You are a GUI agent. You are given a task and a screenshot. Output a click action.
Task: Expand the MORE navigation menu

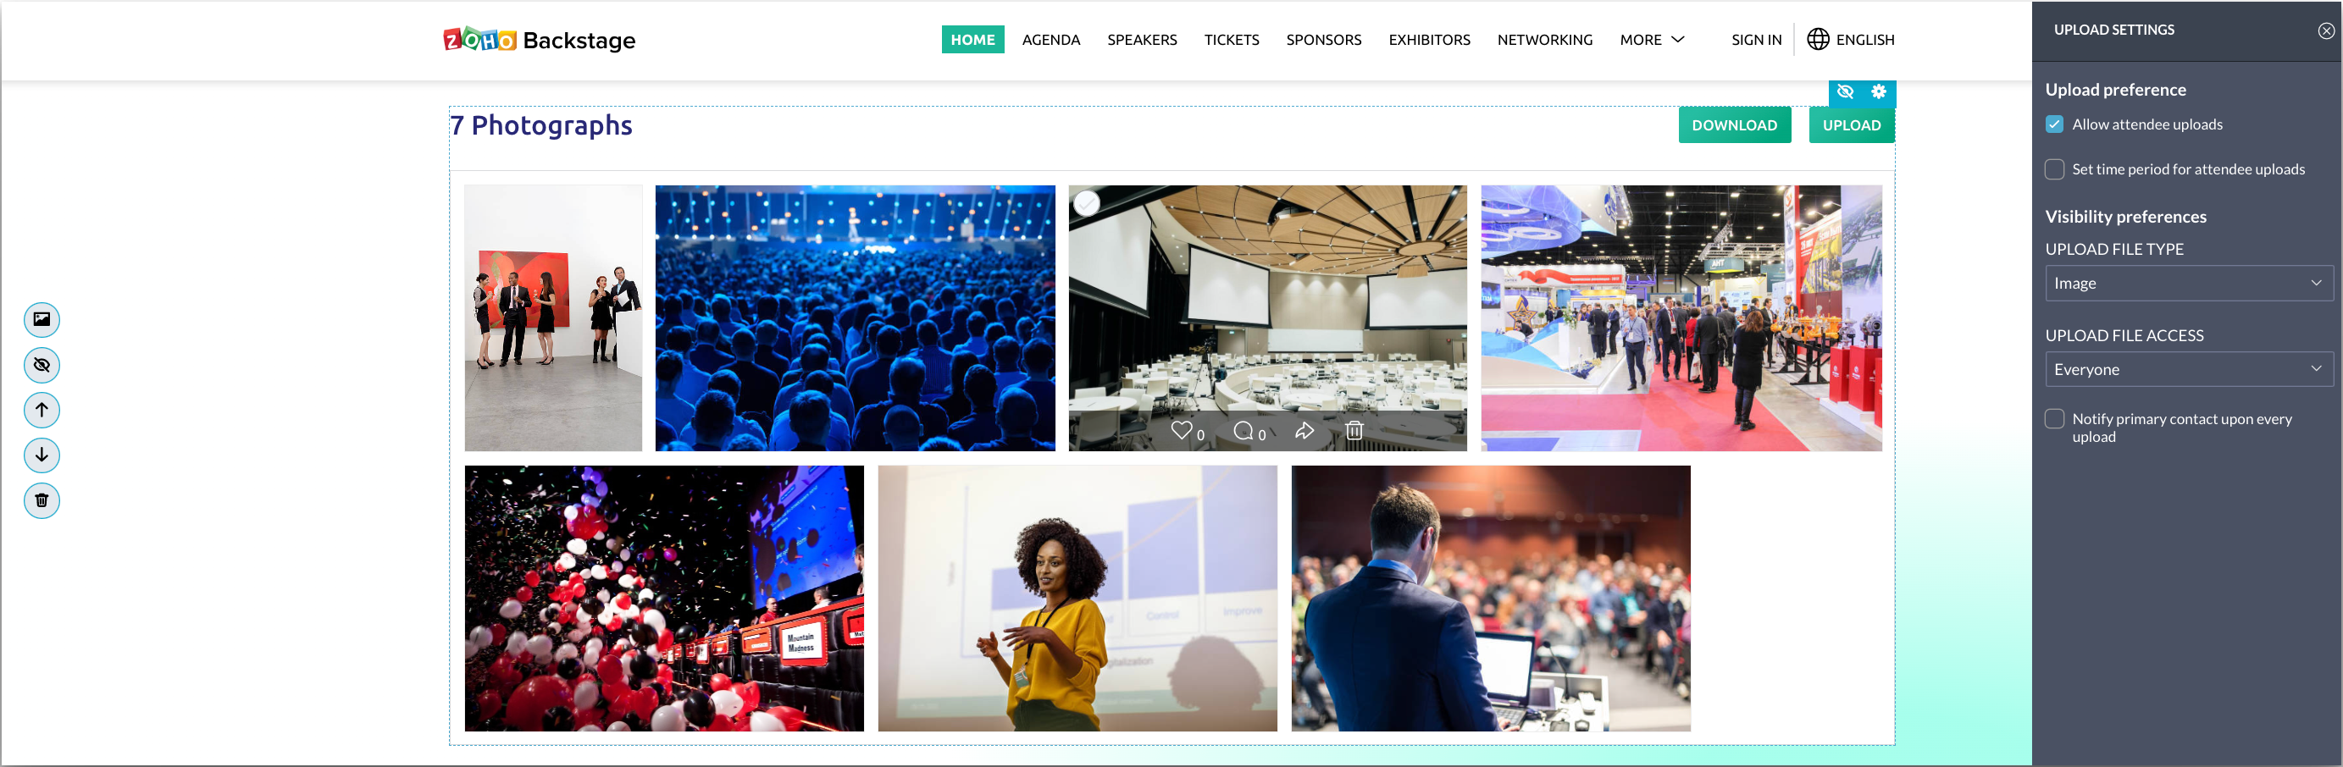[1652, 40]
